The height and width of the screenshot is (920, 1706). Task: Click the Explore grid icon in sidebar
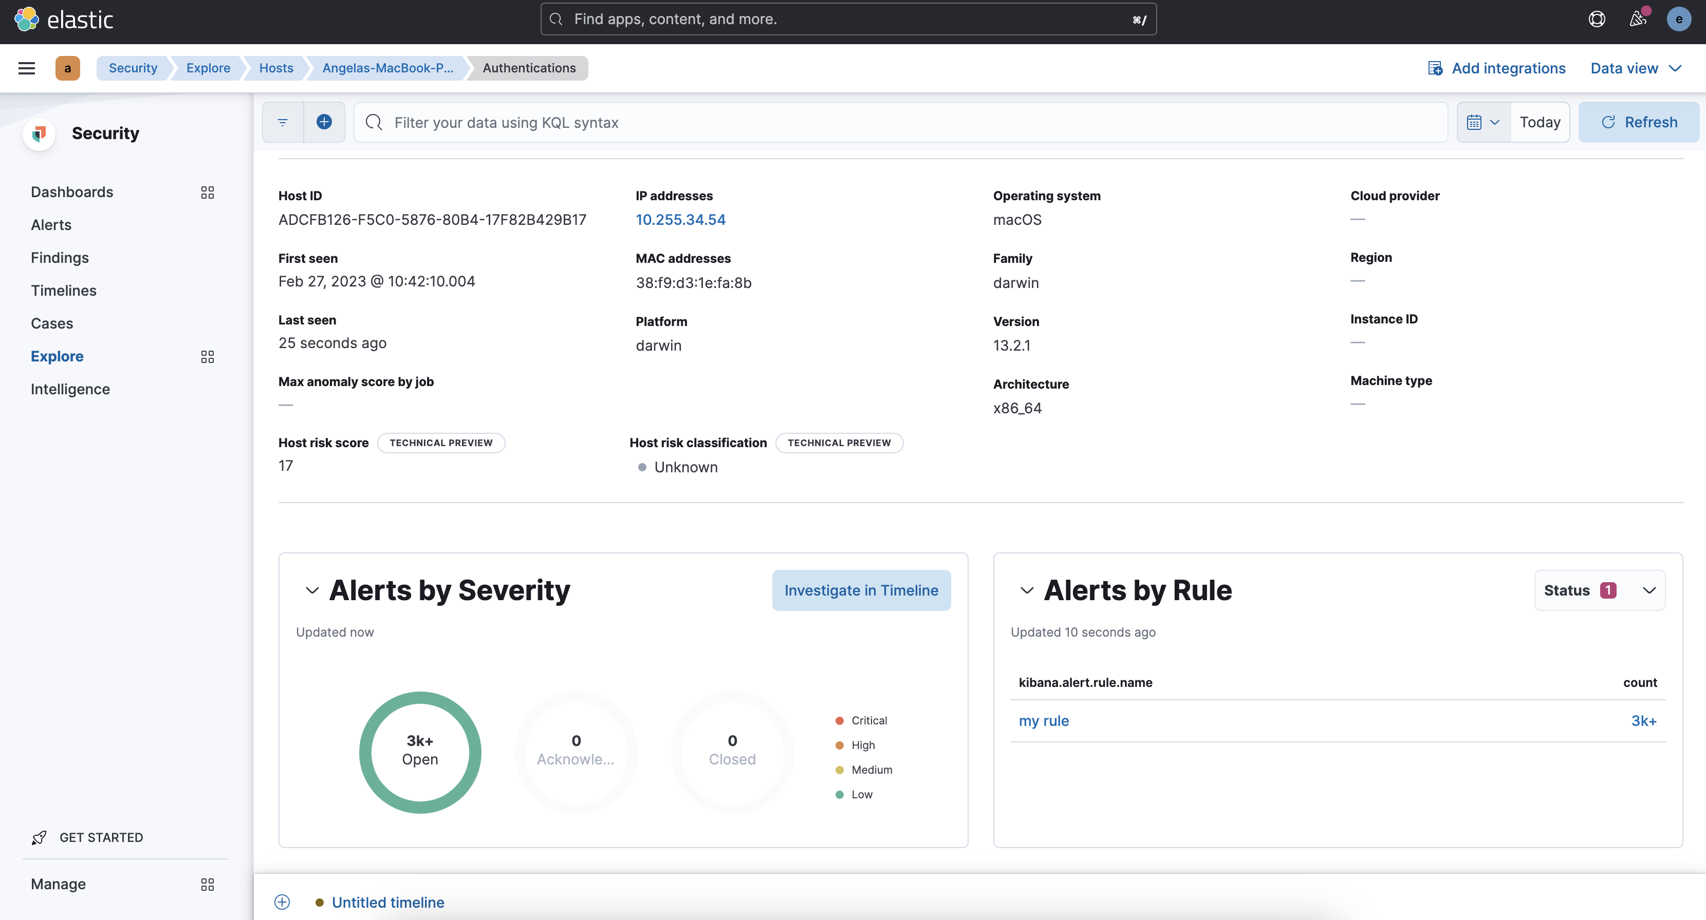tap(207, 356)
